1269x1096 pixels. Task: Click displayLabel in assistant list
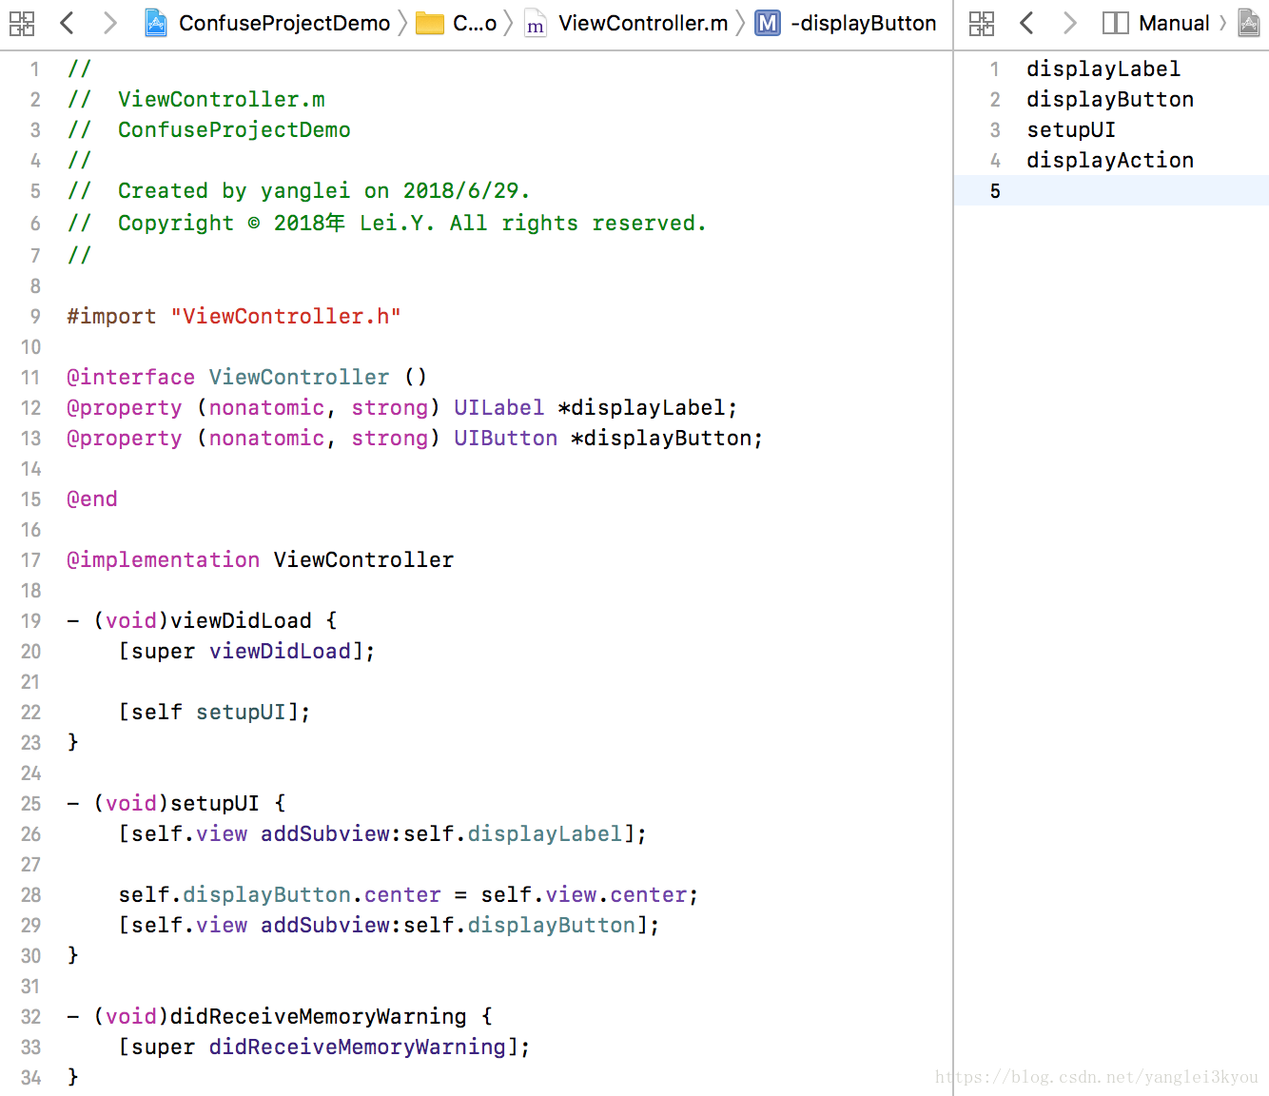point(1103,68)
